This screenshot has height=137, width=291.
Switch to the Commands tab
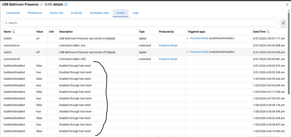point(13,13)
